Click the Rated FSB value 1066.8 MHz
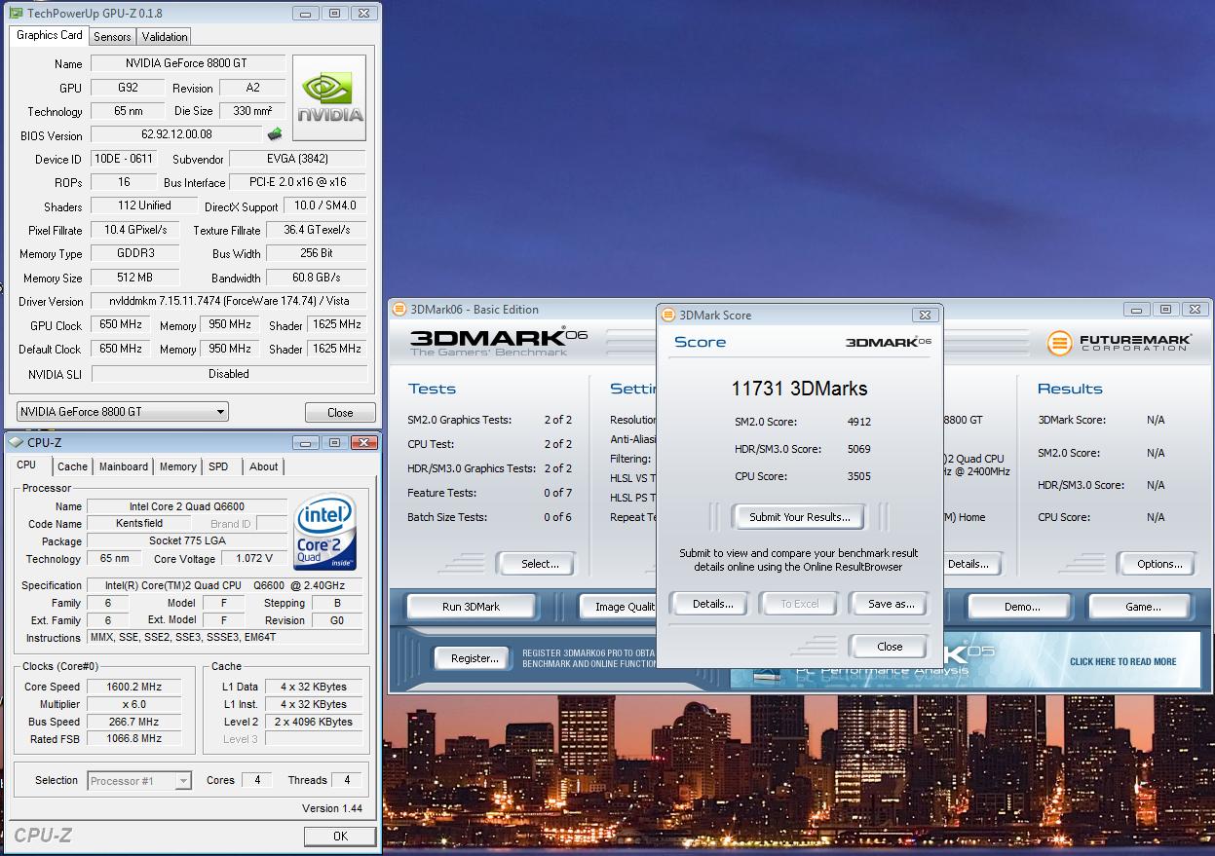 pos(134,739)
